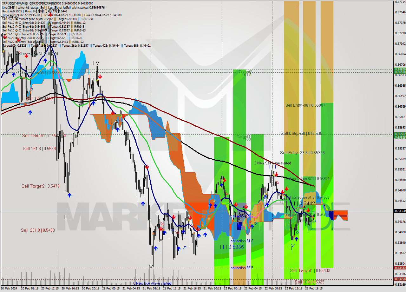The image size is (406, 292).
Task: Click the 0.53672 price axis value
Action: pyautogui.click(x=400, y=253)
